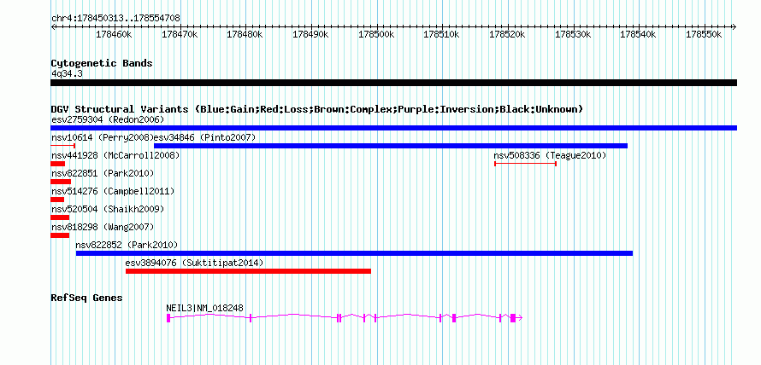Select the nsv818298 (Wang2007) red bar
The image size is (761, 365).
click(x=60, y=235)
